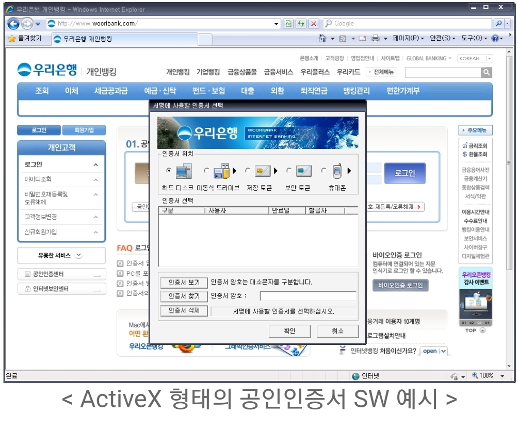Click the security token icon

pyautogui.click(x=303, y=171)
